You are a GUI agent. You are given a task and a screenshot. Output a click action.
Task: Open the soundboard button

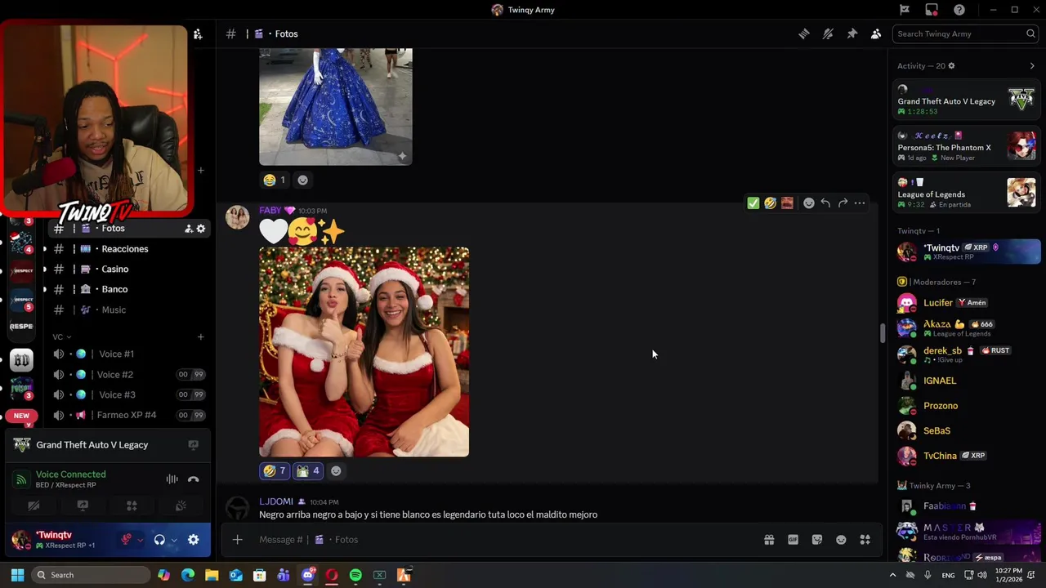coord(181,506)
